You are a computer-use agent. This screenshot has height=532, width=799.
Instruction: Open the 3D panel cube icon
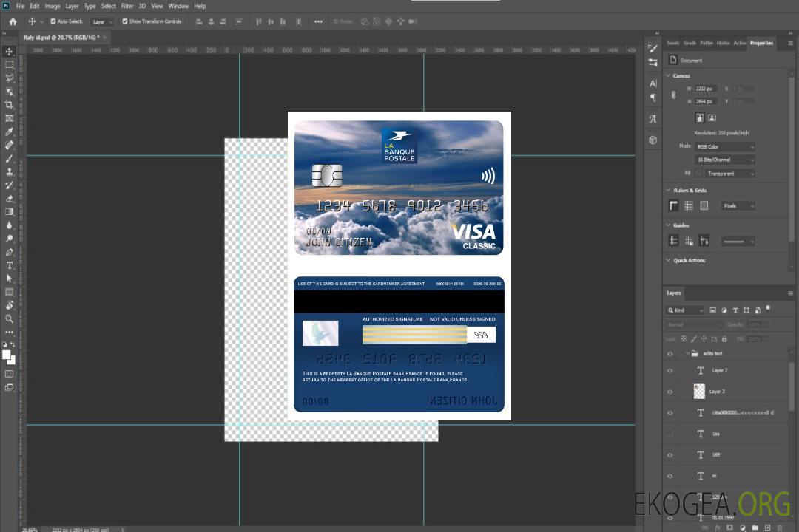tap(653, 140)
